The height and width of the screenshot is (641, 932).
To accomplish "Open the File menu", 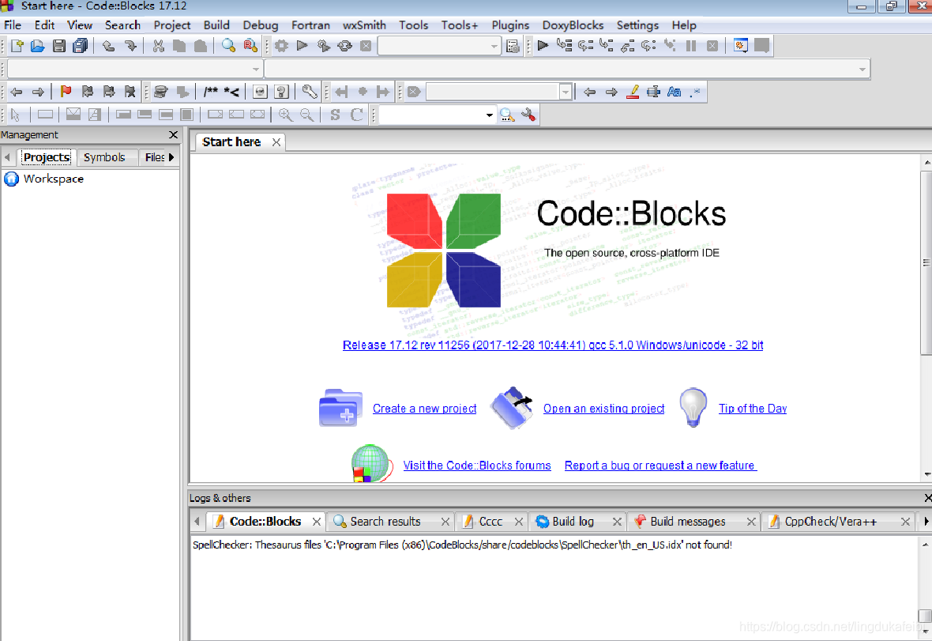I will pyautogui.click(x=13, y=25).
